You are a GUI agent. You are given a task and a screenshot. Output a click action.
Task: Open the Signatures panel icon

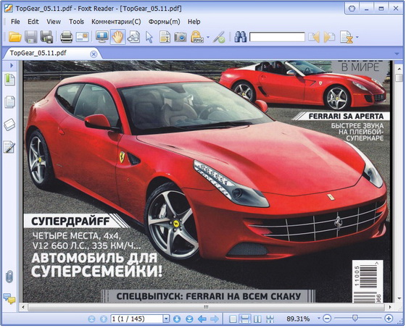pos(9,147)
